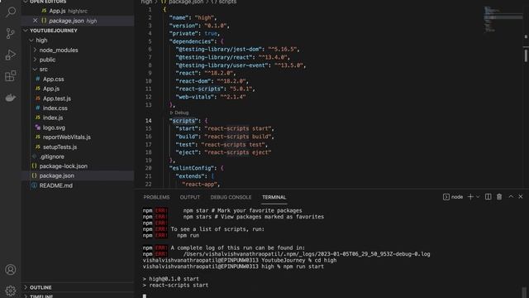Screen dimensions: 529x298
Task: Open index.js file
Action: (x=53, y=118)
